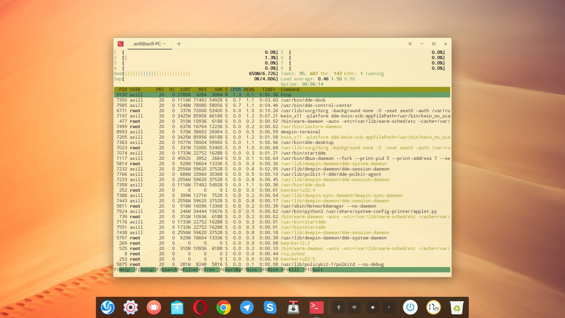
Task: Click the terminal icon in the dock
Action: 316,307
